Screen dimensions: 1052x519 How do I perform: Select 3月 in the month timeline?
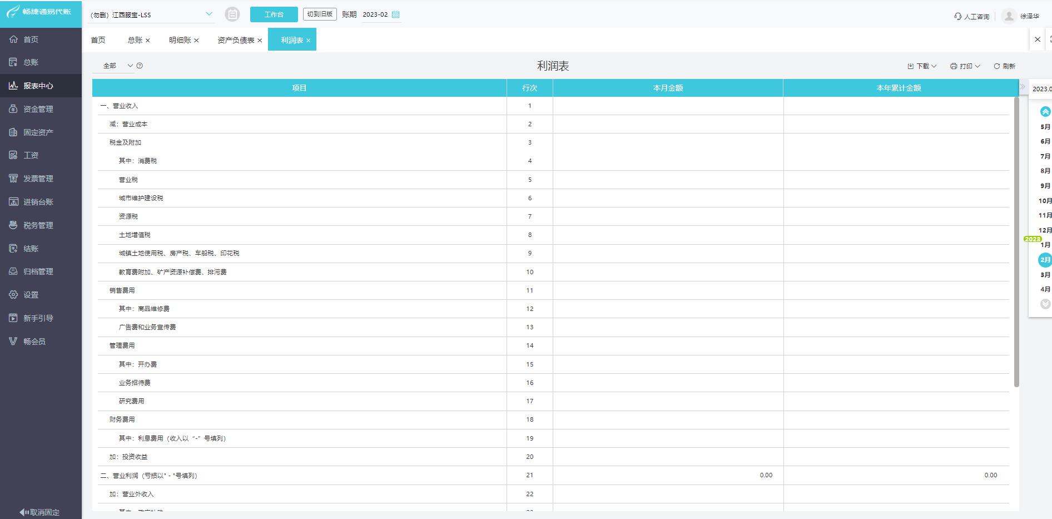(x=1045, y=275)
